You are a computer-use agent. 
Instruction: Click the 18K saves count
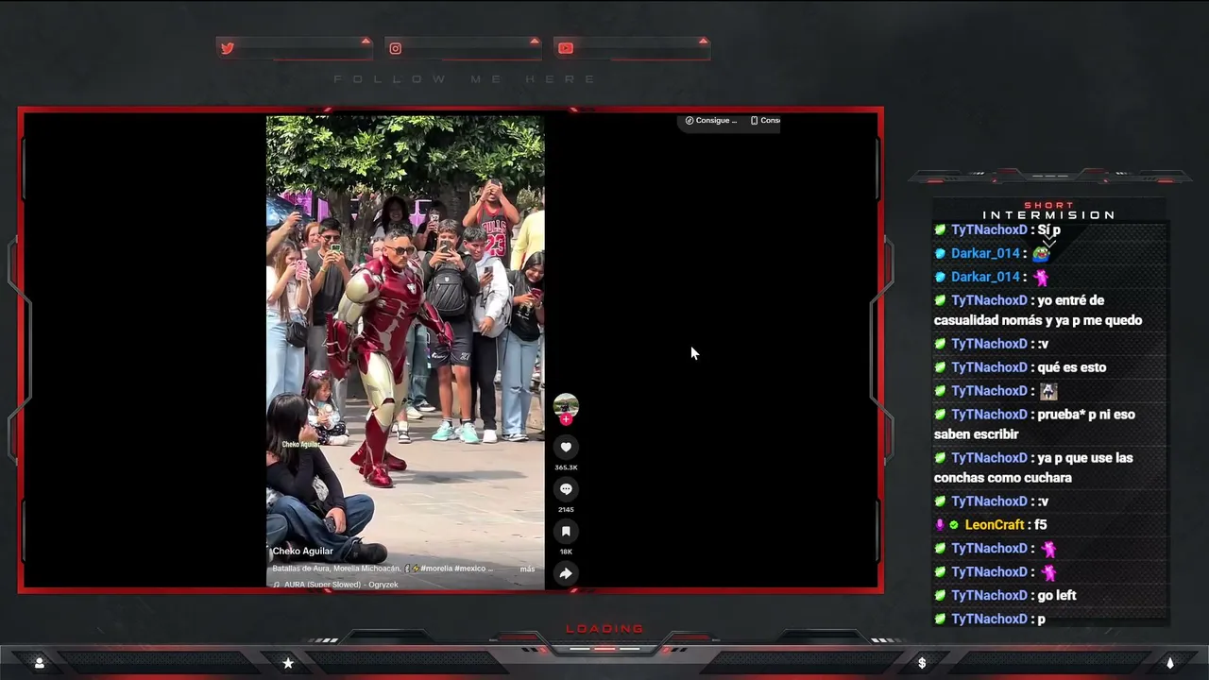(x=566, y=552)
